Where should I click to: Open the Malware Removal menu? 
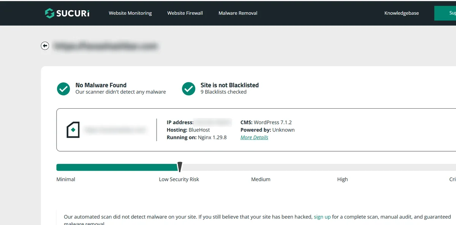click(238, 13)
